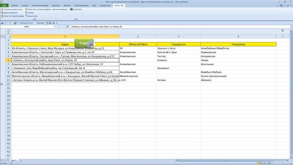
Task: Select the Область/Район header cell
Action: tap(138, 44)
